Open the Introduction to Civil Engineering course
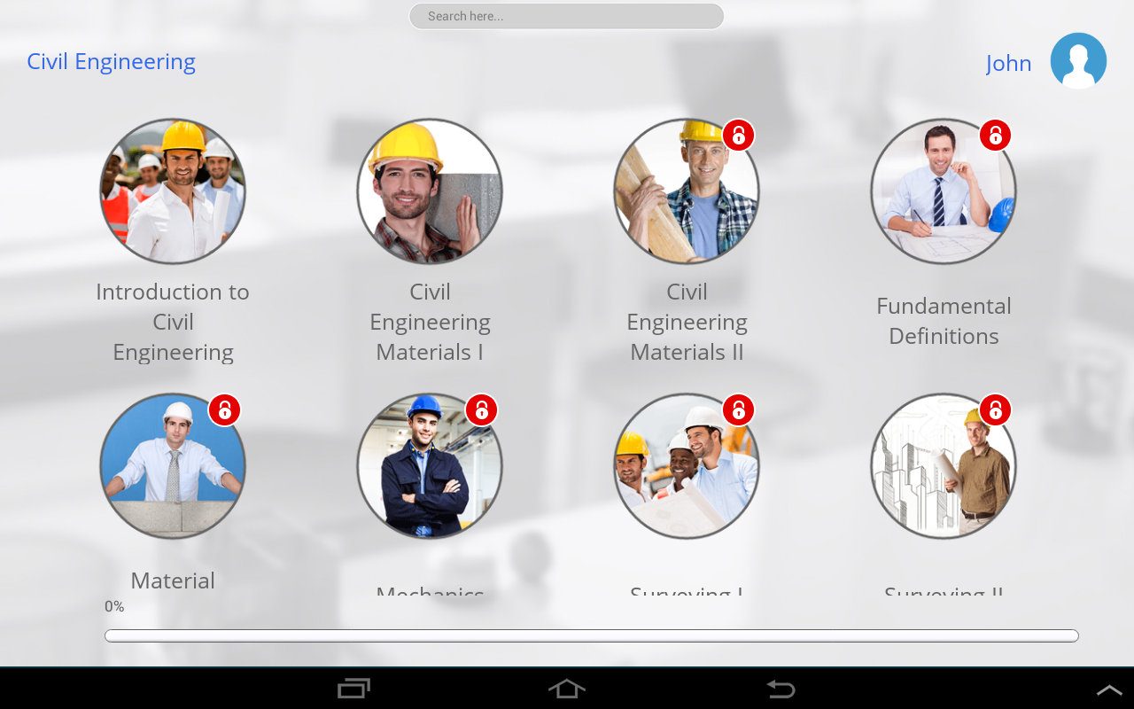 click(x=173, y=191)
